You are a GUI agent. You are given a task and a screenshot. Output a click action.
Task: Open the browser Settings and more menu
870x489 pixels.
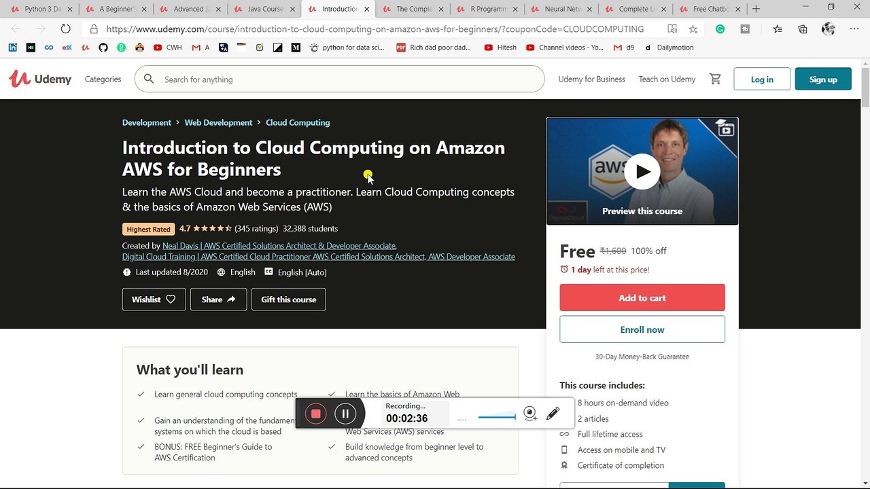[x=854, y=29]
